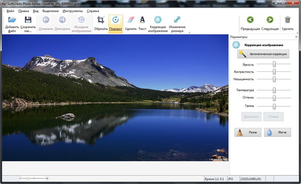301x184 pixels.
Task: Open the Файл menu
Action: (10, 11)
